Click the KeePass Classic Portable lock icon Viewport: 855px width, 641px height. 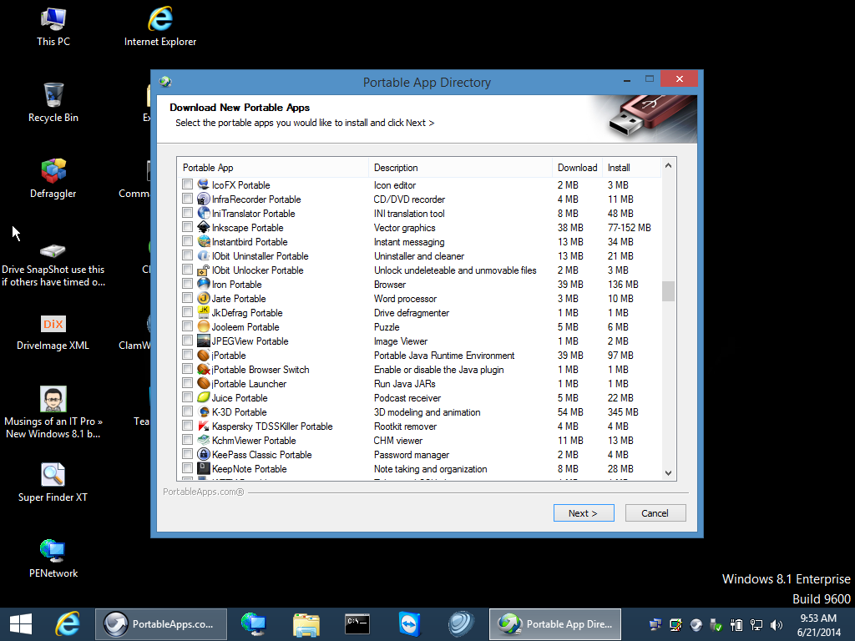[204, 454]
